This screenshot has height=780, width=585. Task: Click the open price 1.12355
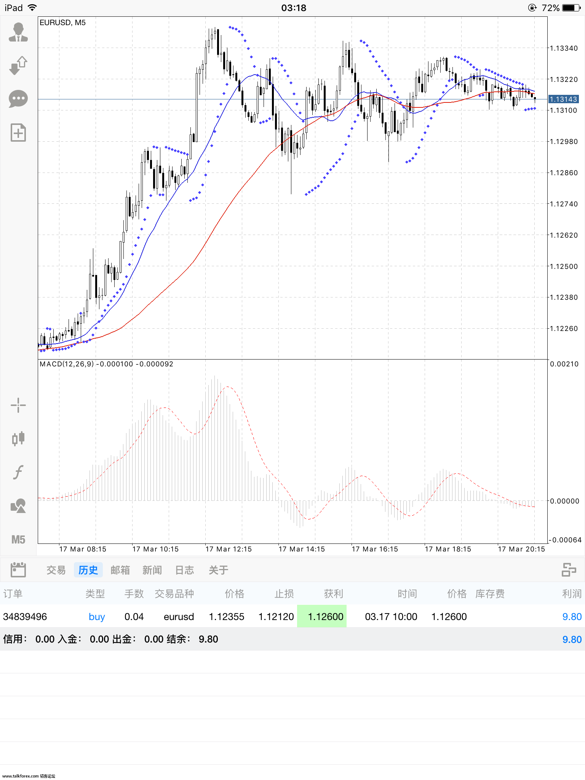[x=227, y=617]
